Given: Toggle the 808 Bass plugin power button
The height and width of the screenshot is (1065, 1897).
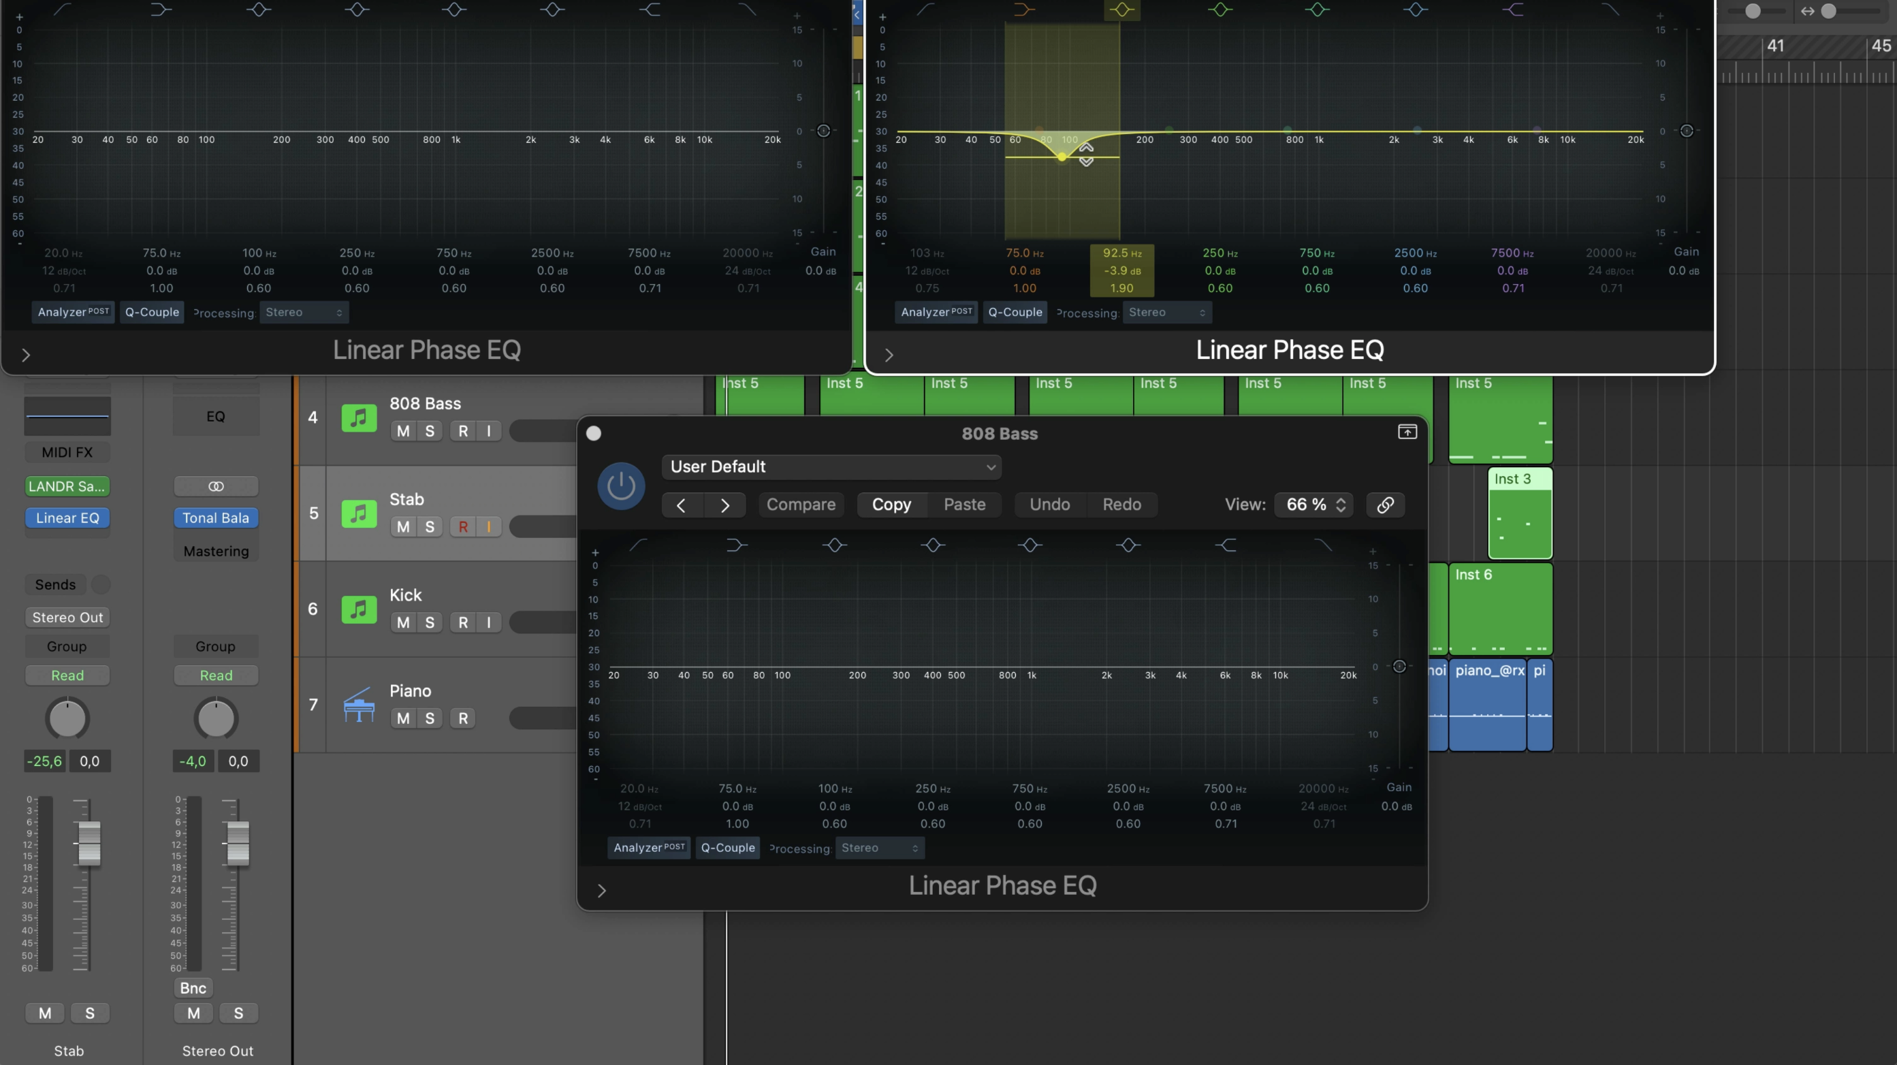Looking at the screenshot, I should (x=621, y=486).
